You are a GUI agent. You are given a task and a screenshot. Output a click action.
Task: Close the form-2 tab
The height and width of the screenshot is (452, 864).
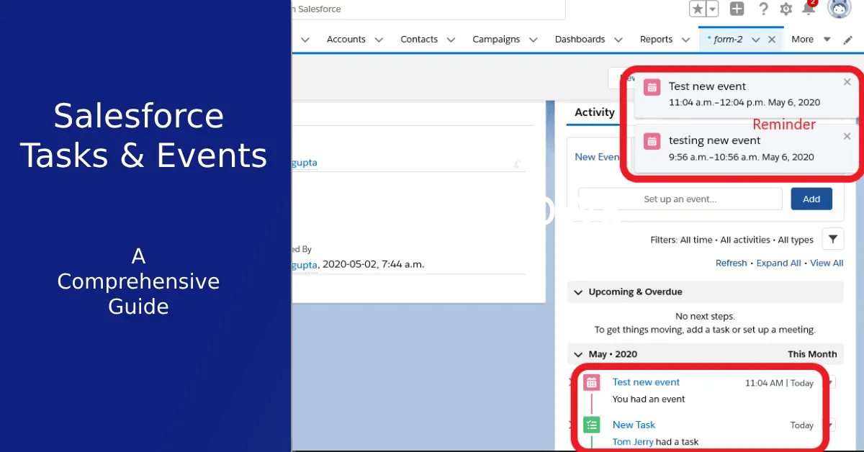(x=772, y=40)
